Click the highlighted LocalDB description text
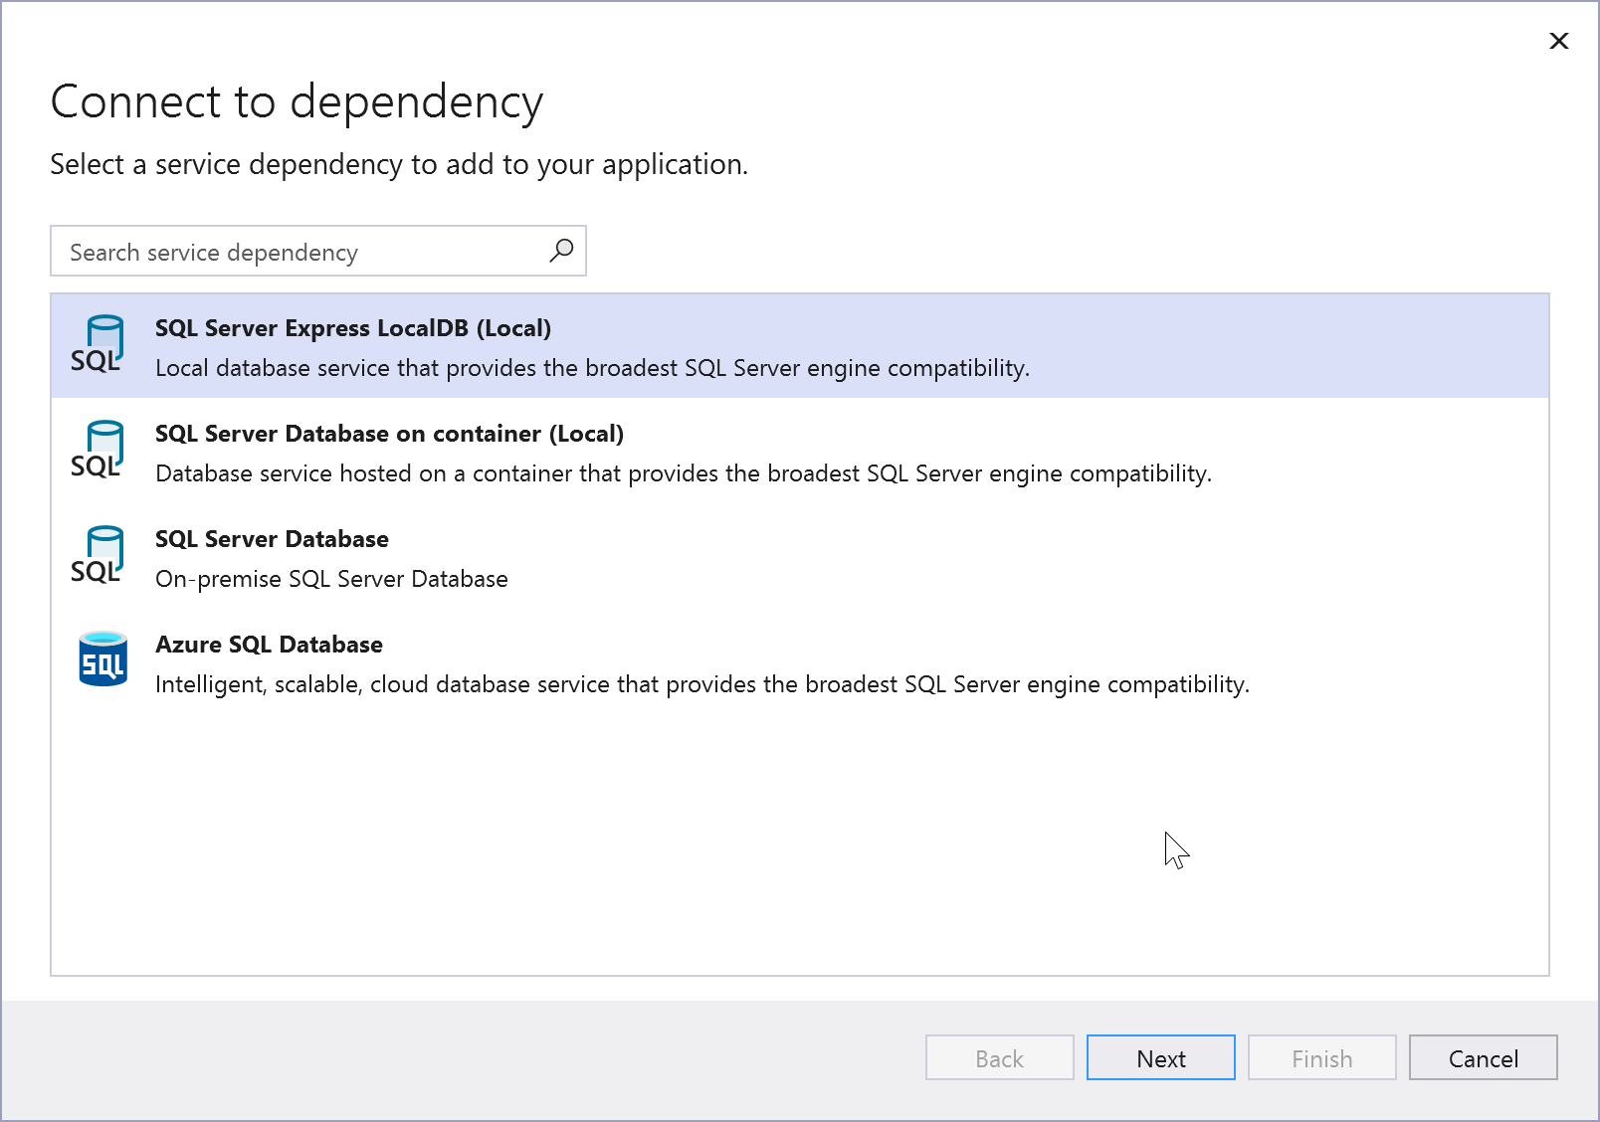This screenshot has width=1600, height=1122. tap(593, 368)
